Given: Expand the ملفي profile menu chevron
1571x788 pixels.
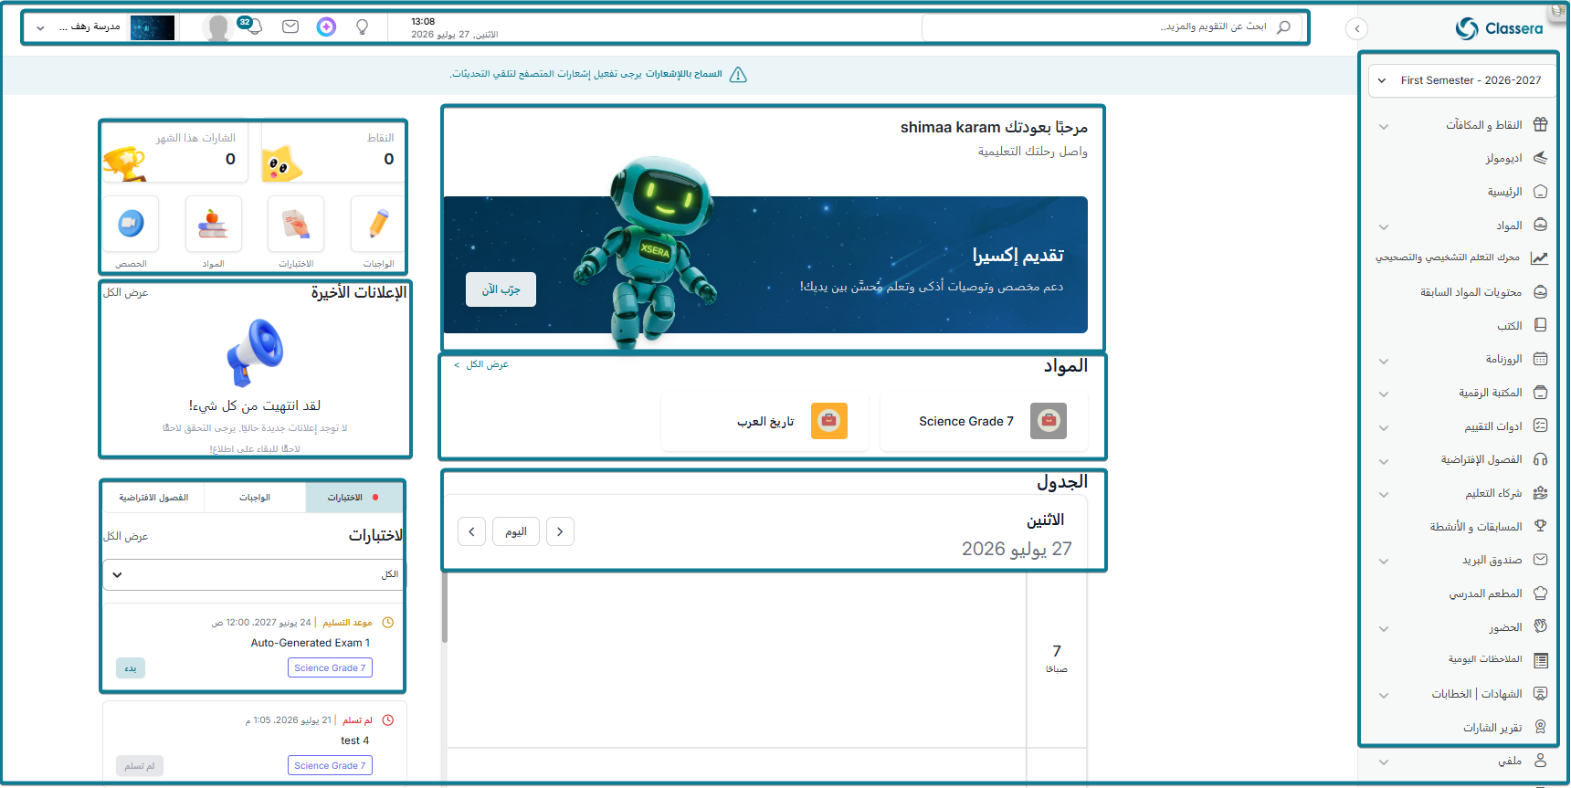Looking at the screenshot, I should pos(1384,762).
